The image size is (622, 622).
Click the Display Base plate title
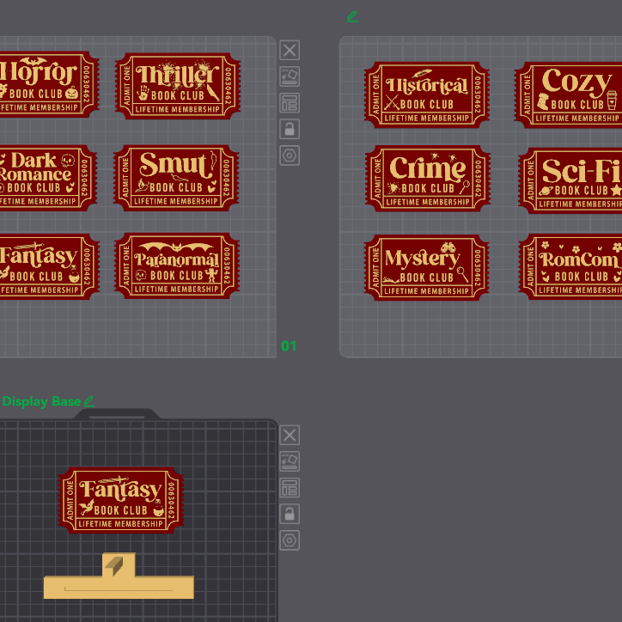click(41, 401)
